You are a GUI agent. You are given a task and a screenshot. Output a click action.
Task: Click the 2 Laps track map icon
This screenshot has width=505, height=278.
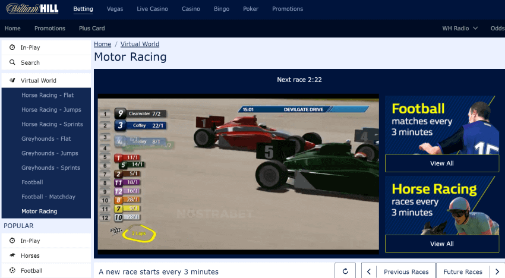[x=139, y=233]
